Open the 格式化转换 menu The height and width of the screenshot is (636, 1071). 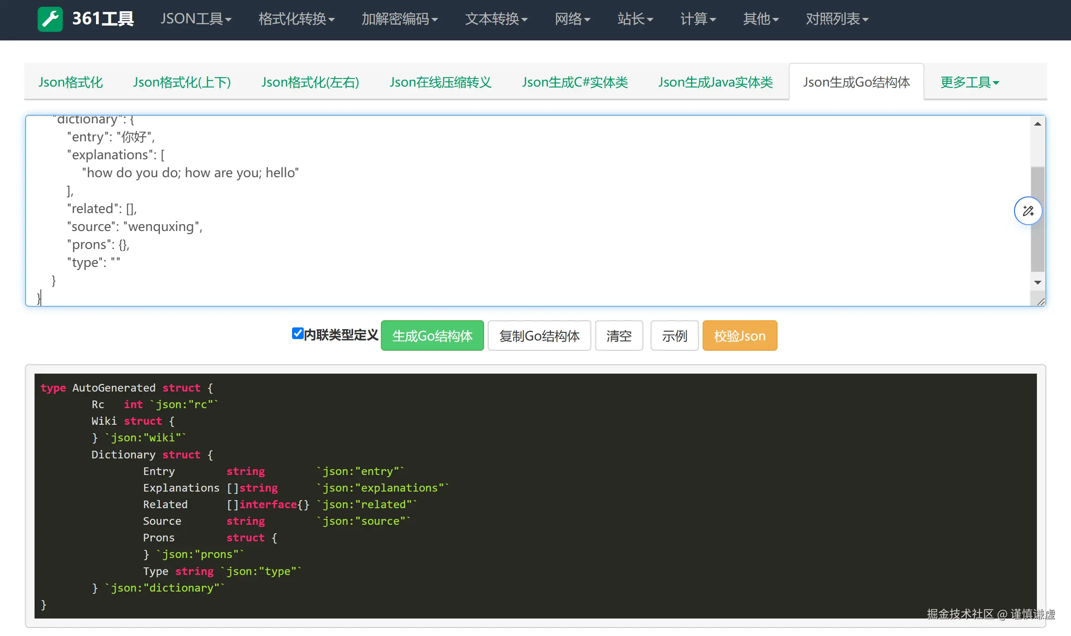[297, 19]
